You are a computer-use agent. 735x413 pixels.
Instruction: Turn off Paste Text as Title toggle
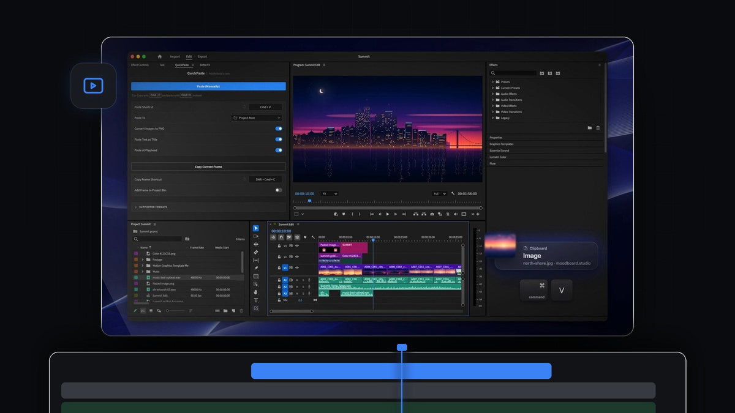[x=279, y=140]
